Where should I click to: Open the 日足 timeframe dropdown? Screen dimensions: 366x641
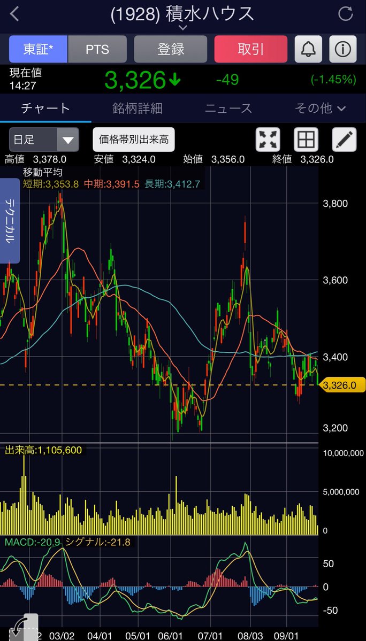(x=44, y=140)
